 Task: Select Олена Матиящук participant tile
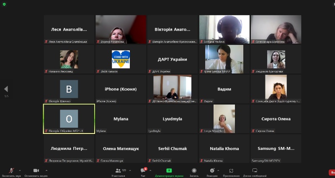click(121, 149)
